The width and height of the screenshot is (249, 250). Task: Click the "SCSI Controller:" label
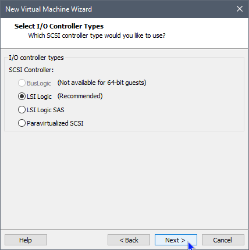[31, 70]
